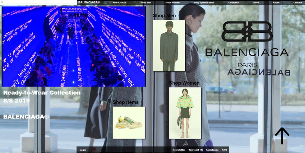Open the Shop Women nav item
The image size is (305, 153).
[173, 2]
